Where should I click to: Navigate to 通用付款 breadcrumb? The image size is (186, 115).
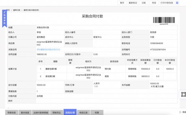tap(17, 10)
